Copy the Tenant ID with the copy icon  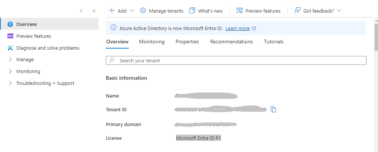click(273, 109)
